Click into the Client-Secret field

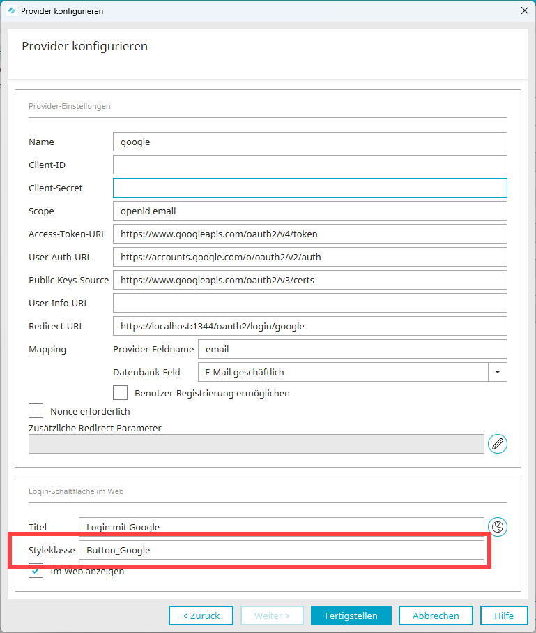click(309, 188)
